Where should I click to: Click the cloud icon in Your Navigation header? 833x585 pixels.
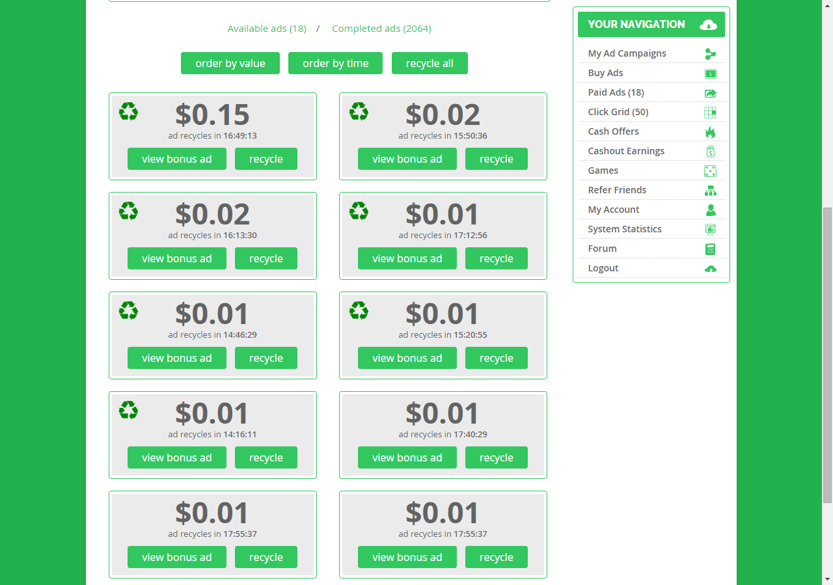708,25
